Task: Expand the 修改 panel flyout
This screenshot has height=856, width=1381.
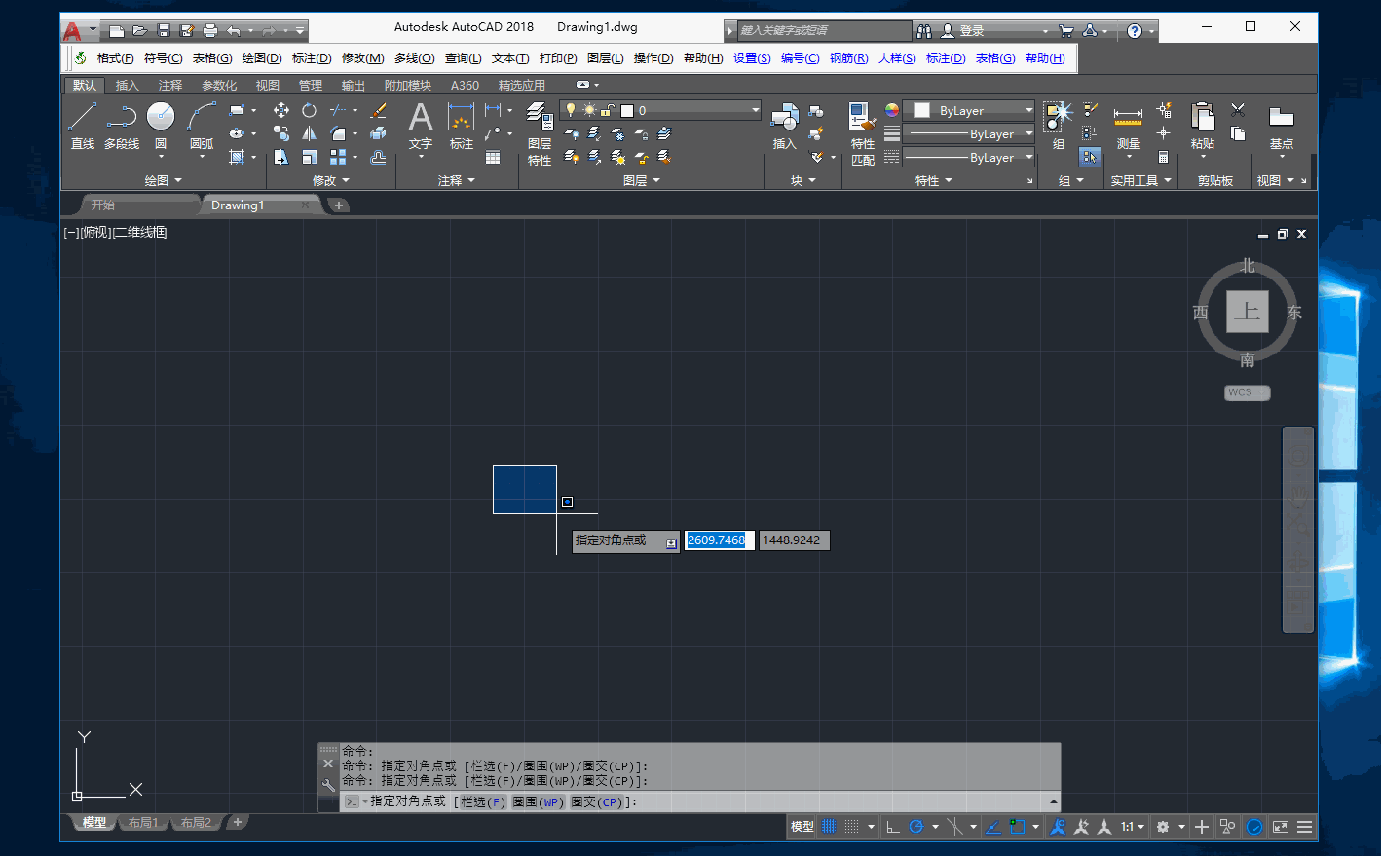Action: coord(331,180)
